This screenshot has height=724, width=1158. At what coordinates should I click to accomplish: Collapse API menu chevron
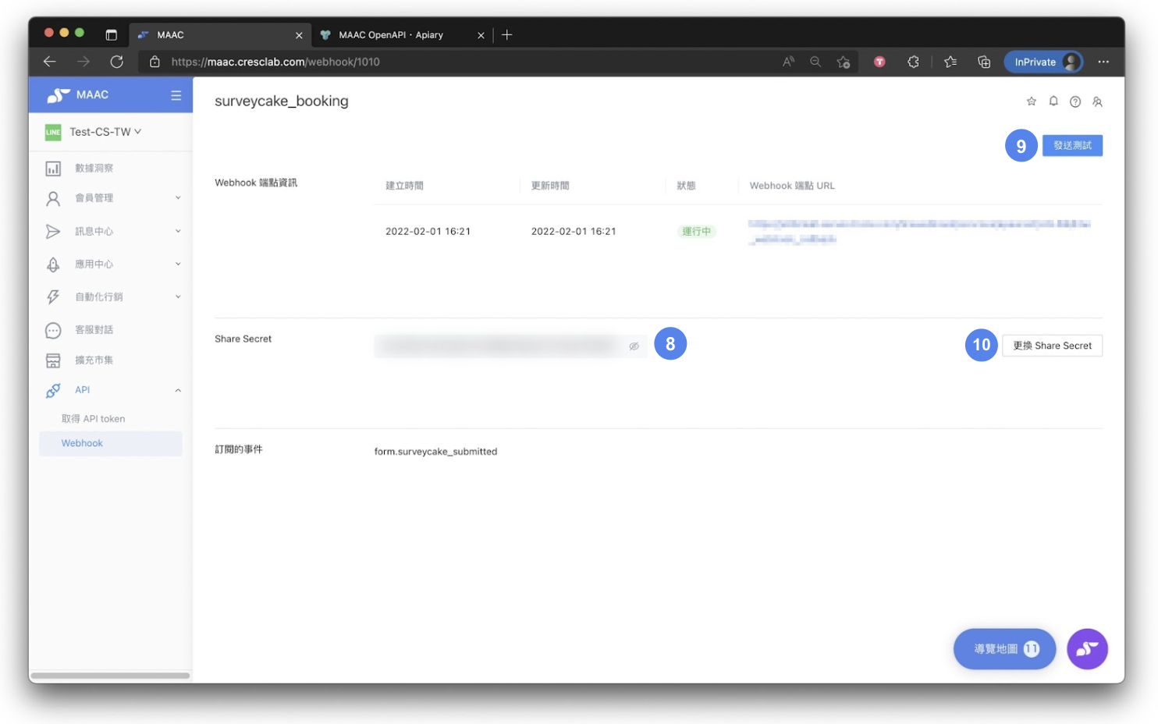pos(178,390)
